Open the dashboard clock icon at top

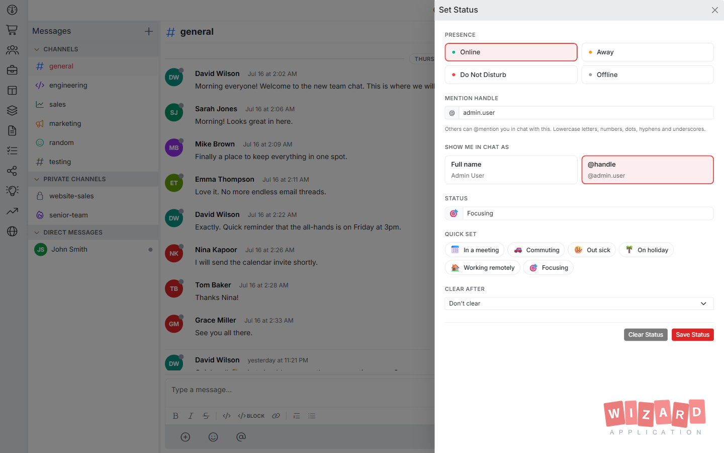(12, 10)
